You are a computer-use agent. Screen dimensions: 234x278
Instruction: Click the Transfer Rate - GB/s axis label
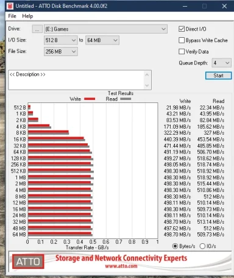coord(87,248)
